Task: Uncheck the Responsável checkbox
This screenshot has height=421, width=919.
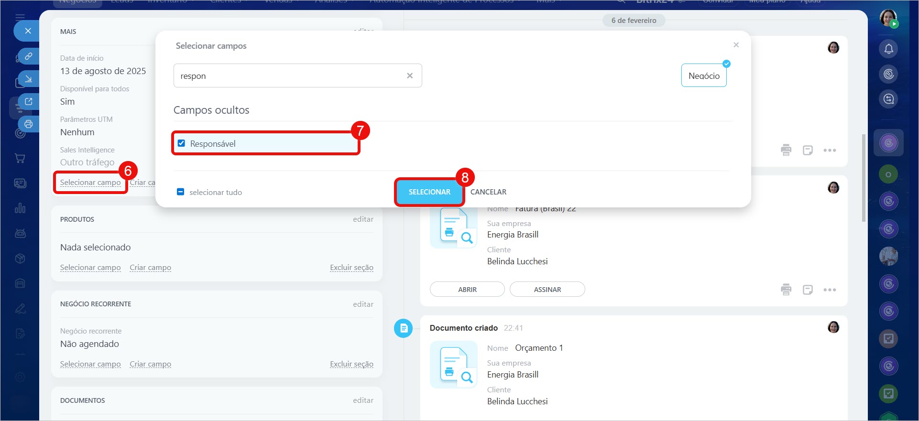Action: pos(181,143)
